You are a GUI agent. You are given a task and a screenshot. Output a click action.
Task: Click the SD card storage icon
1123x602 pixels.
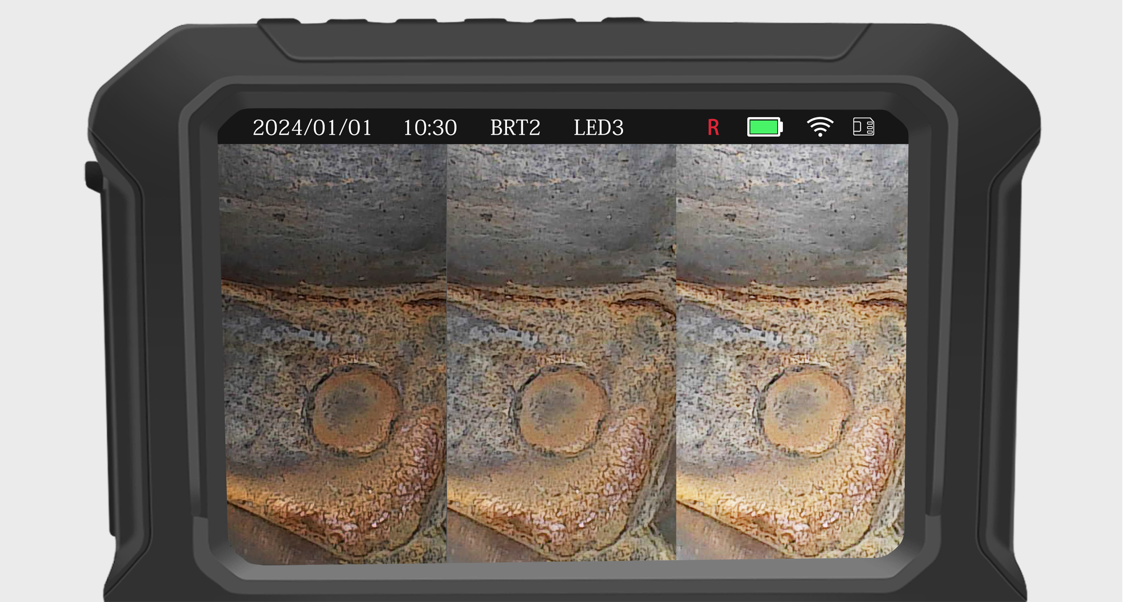tap(863, 127)
